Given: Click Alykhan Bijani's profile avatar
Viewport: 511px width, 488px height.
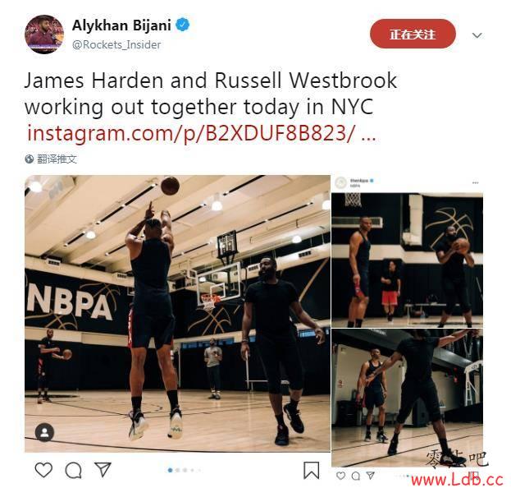Looking at the screenshot, I should click(x=44, y=34).
